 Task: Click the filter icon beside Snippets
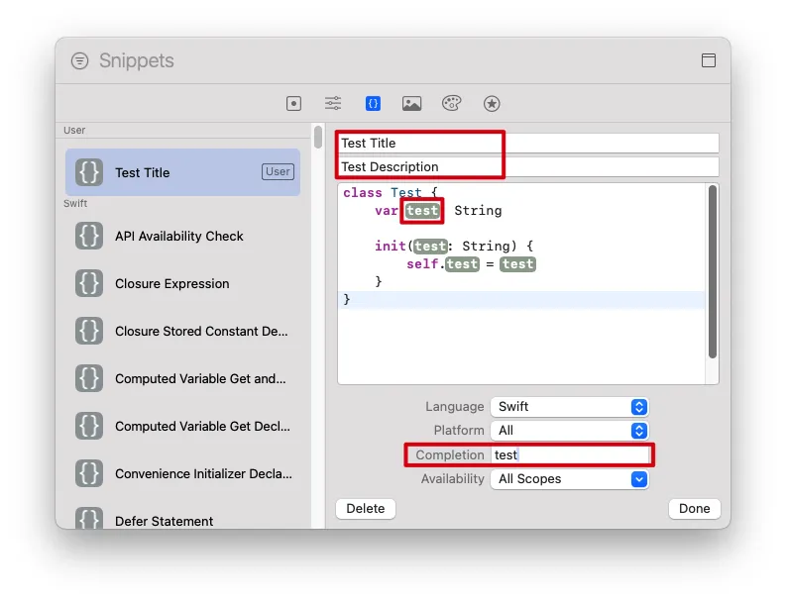point(79,60)
